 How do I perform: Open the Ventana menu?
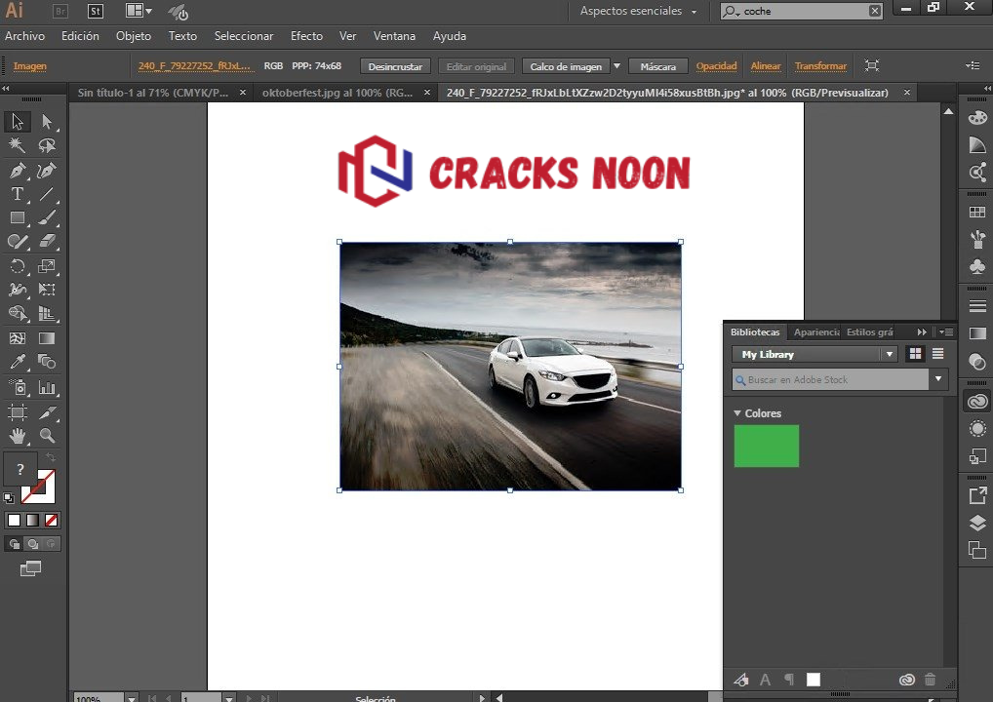pos(394,36)
